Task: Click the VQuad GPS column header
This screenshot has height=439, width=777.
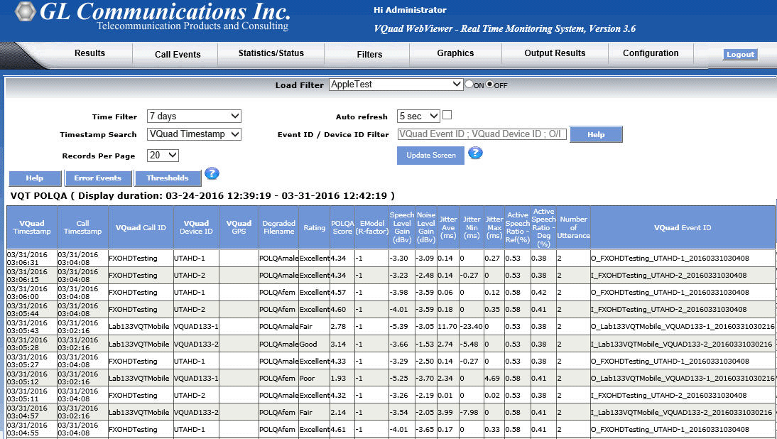Action: (x=239, y=227)
